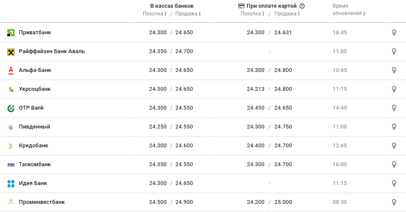Click the Укрсоцбанк bank name
The height and width of the screenshot is (212, 406).
[35, 89]
